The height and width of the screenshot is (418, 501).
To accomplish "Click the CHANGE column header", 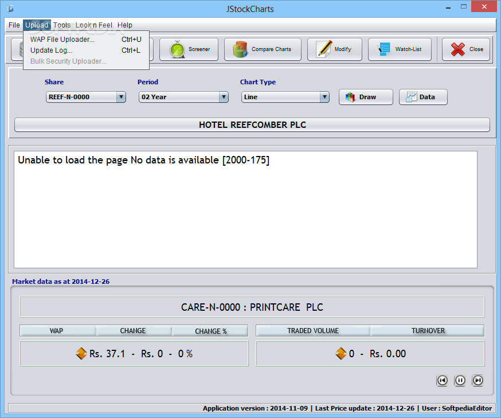I will click(x=134, y=331).
